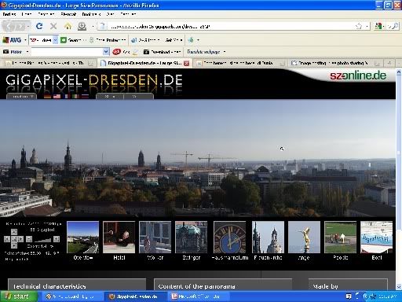Open the clock face thumbnail
Viewport: 402px width, 302px height.
pos(230,238)
